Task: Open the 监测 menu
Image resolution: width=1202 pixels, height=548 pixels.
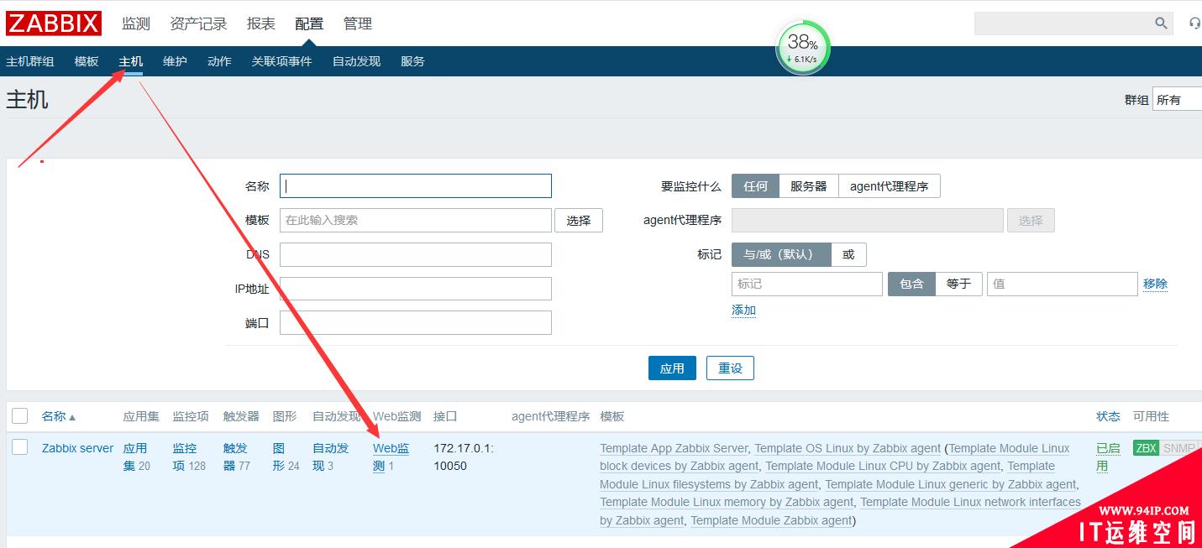Action: (136, 23)
